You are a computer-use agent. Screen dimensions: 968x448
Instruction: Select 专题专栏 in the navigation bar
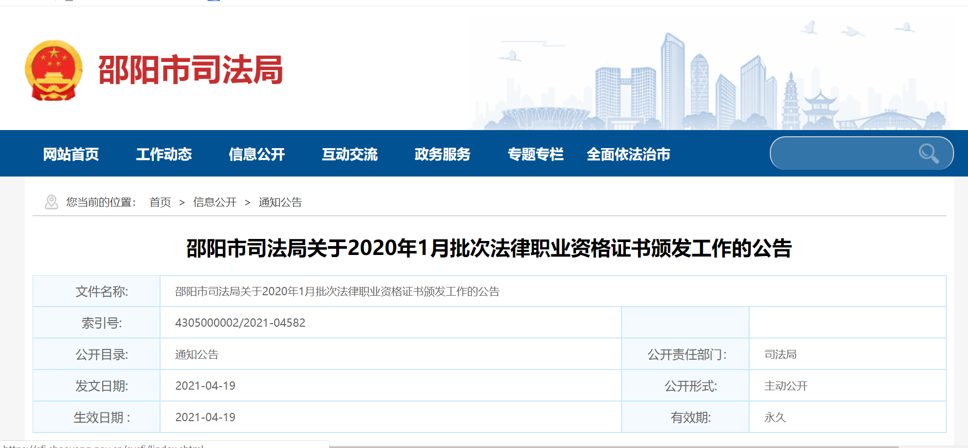[x=535, y=154]
